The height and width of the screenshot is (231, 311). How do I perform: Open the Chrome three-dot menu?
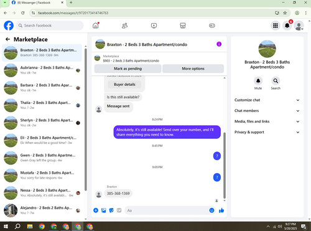tap(306, 13)
